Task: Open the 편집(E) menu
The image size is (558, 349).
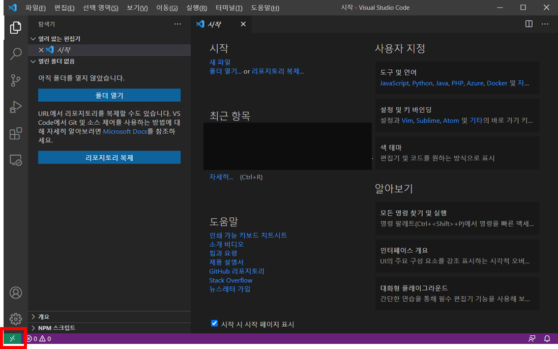Action: (x=64, y=8)
